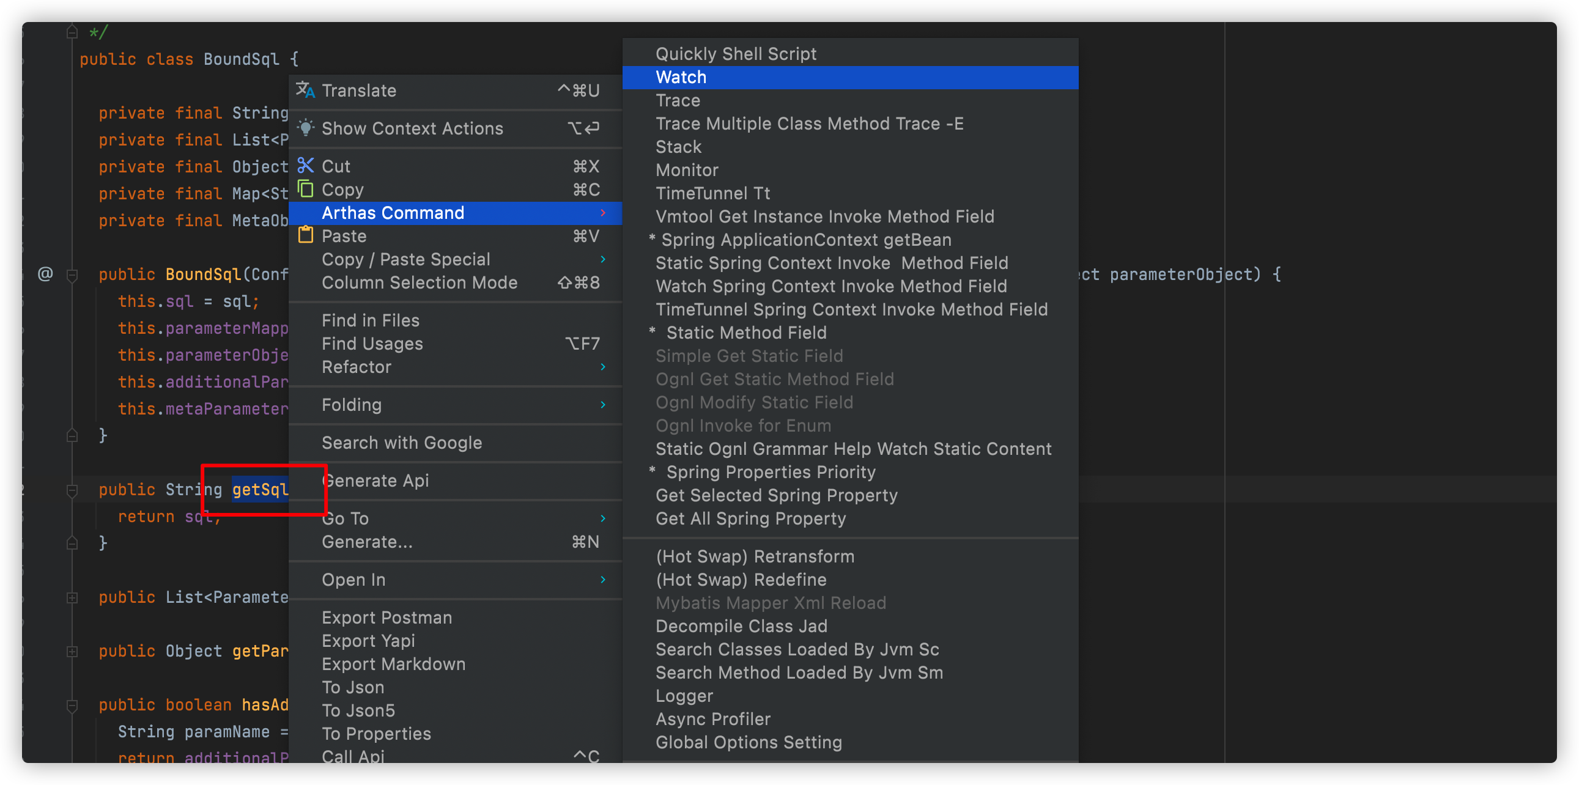Click Export Postman menu entry
Viewport: 1579px width, 785px height.
386,617
